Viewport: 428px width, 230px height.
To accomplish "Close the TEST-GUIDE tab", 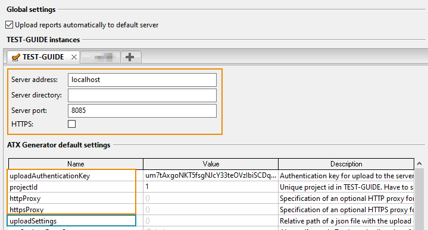I will [x=74, y=57].
